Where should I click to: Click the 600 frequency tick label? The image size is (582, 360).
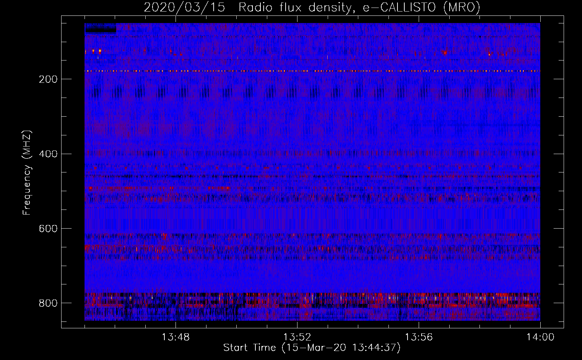(x=48, y=229)
